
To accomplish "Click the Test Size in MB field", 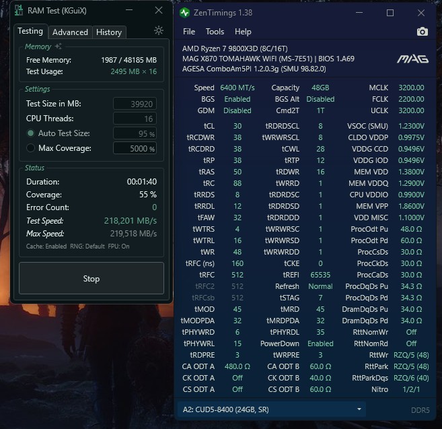I will 135,104.
